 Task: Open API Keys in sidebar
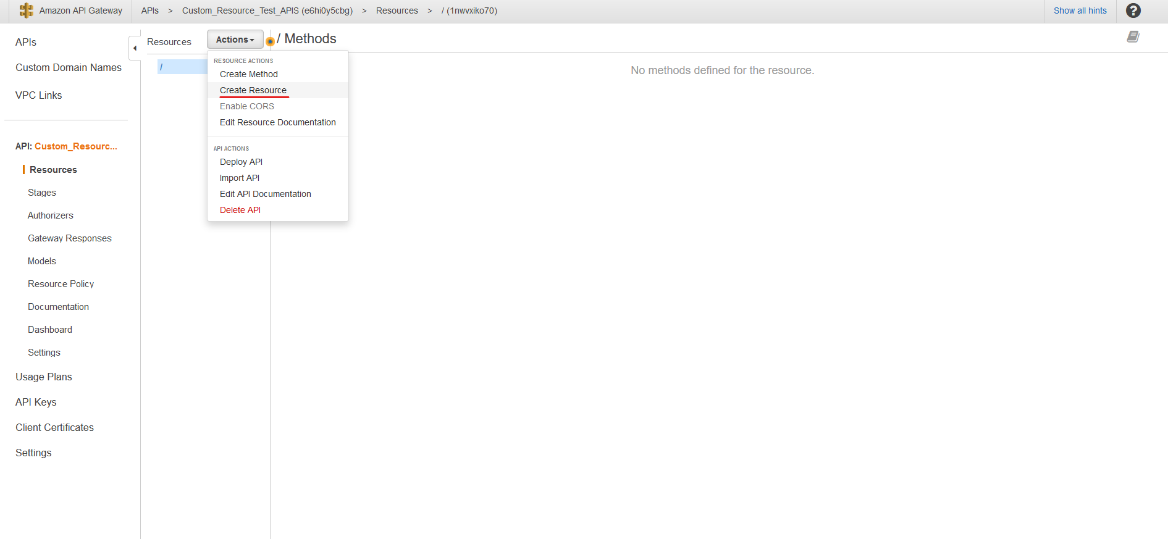pos(36,402)
